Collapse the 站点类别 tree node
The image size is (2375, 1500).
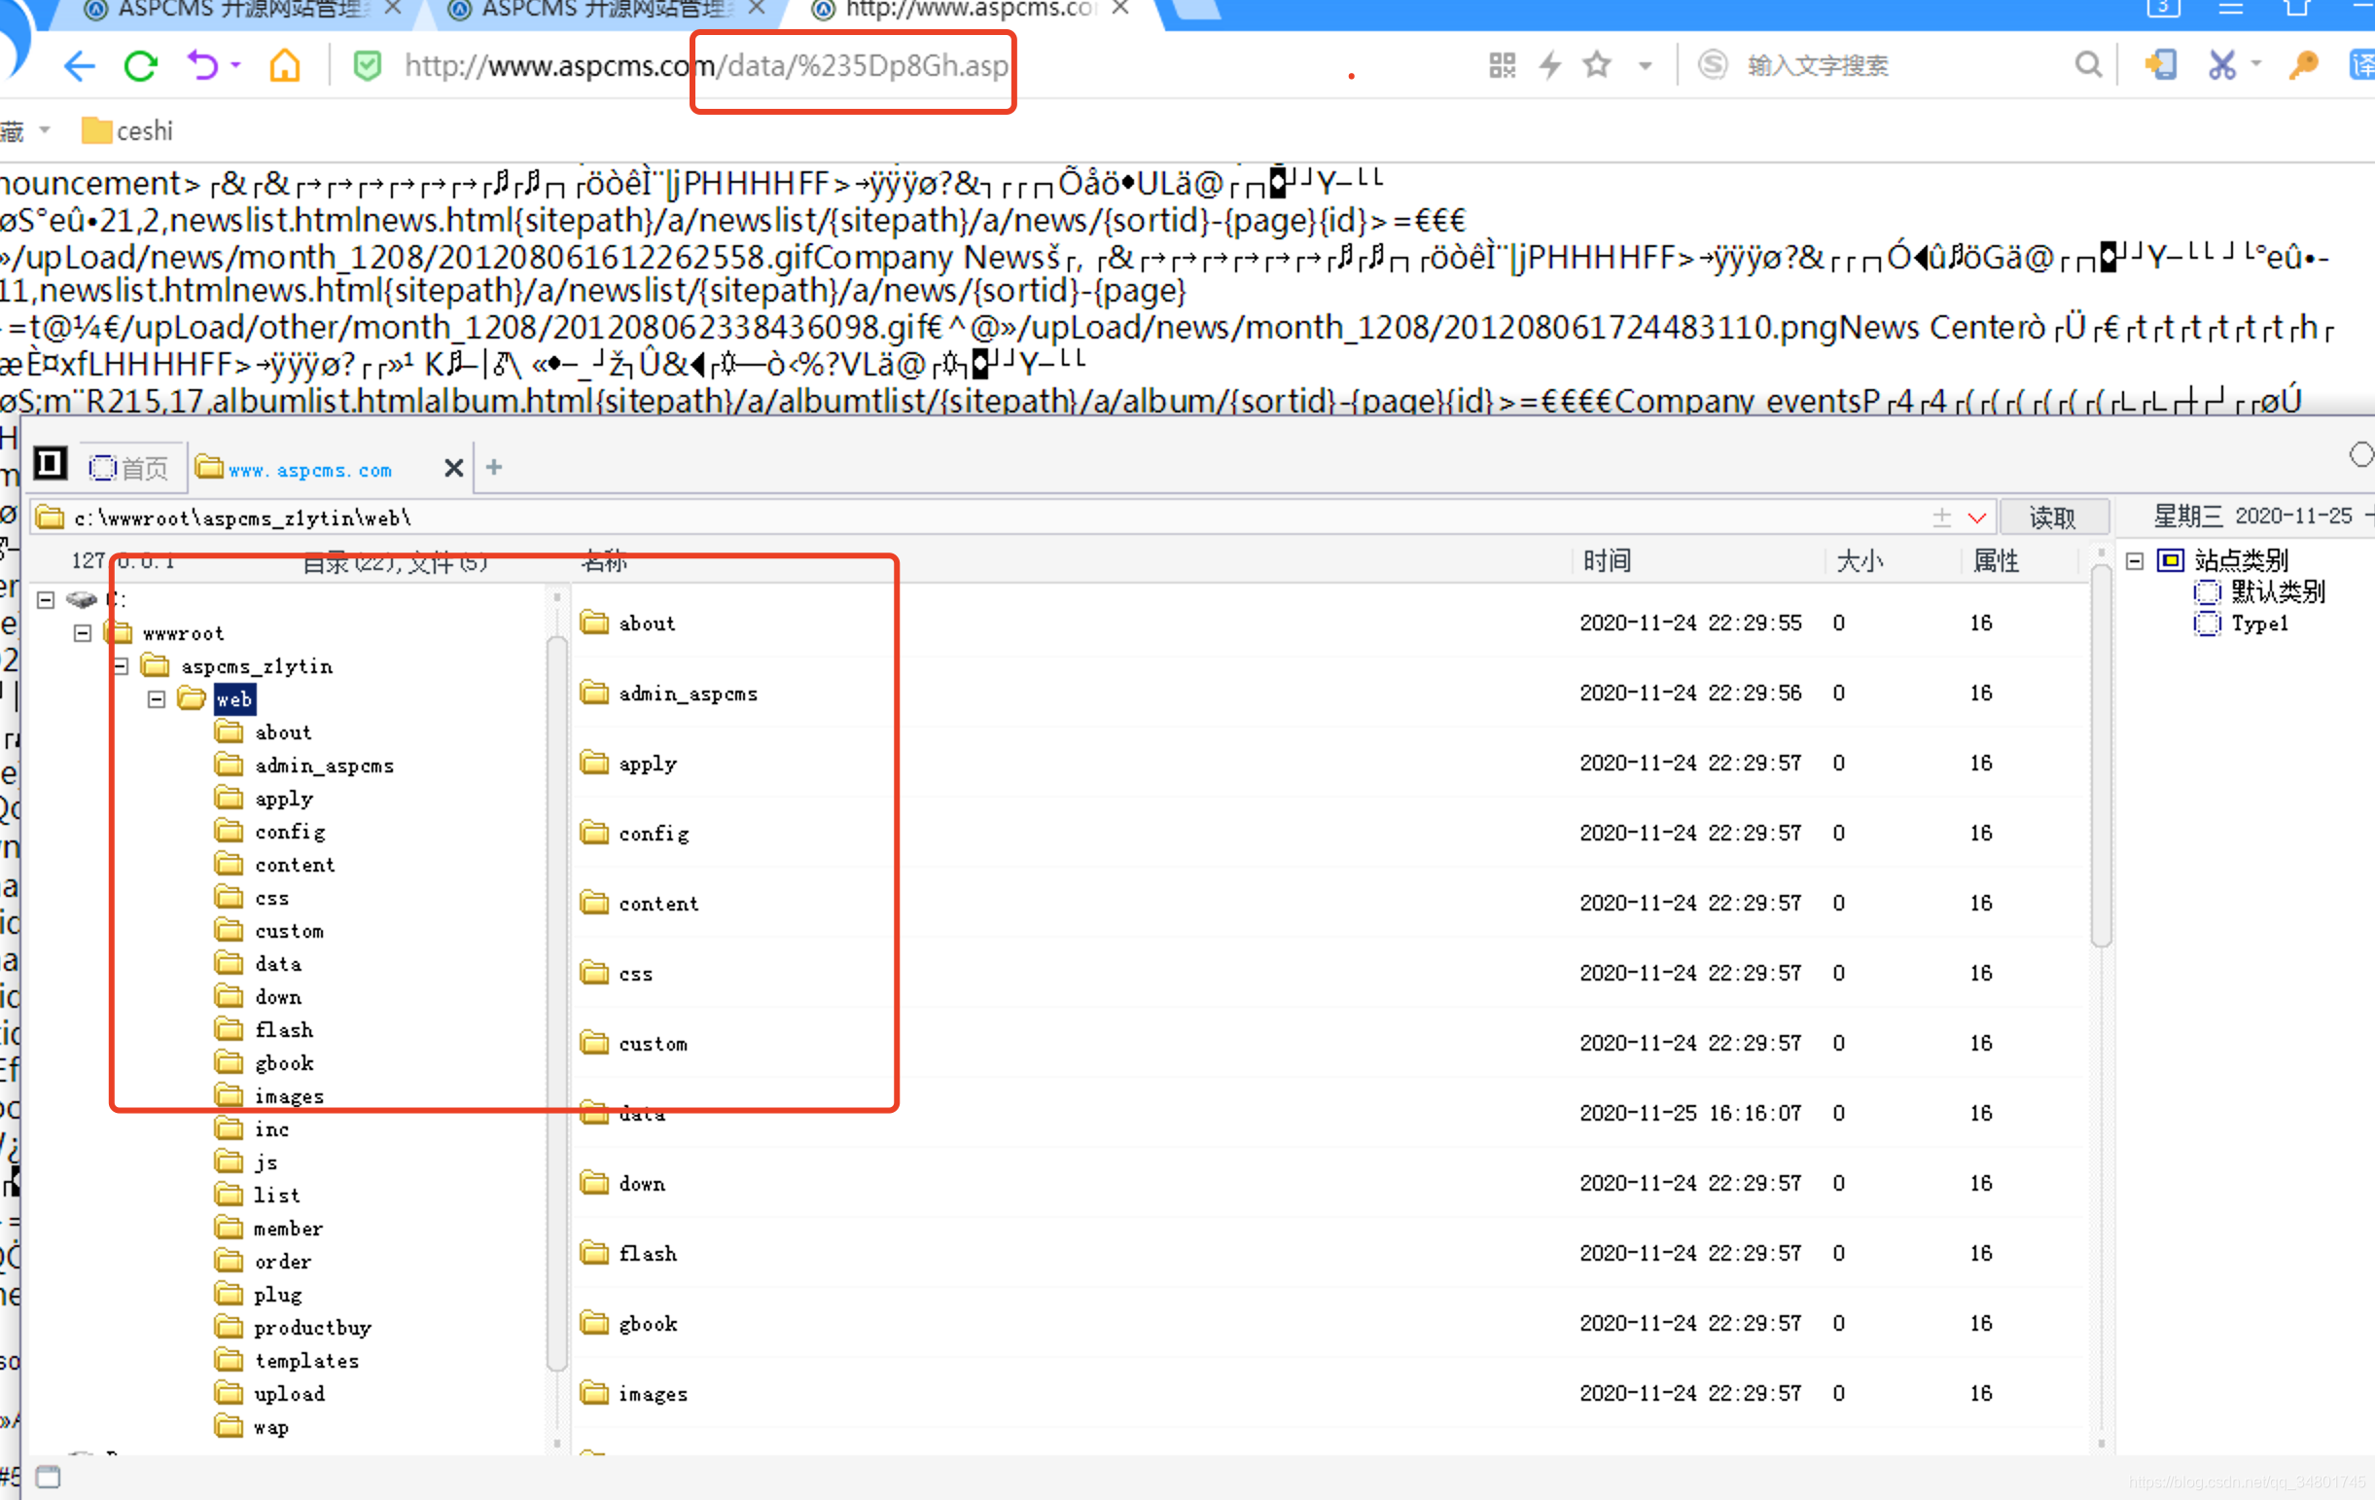[2135, 561]
